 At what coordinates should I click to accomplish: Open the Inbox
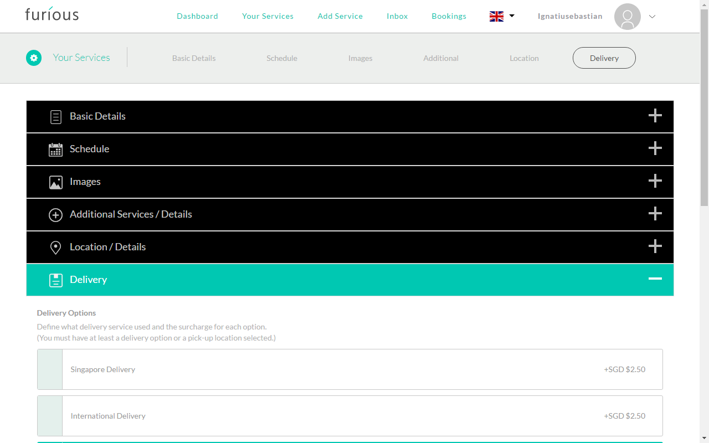point(397,16)
